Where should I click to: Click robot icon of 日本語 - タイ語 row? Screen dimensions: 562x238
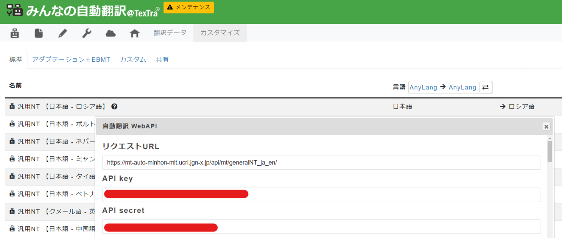[12, 176]
